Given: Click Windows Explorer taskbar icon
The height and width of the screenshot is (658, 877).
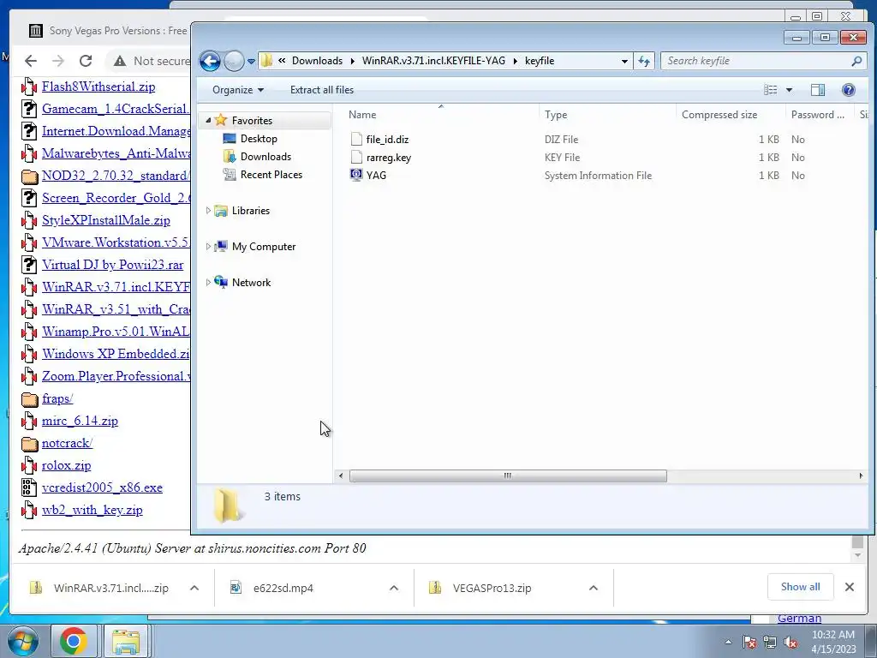Looking at the screenshot, I should pos(126,641).
